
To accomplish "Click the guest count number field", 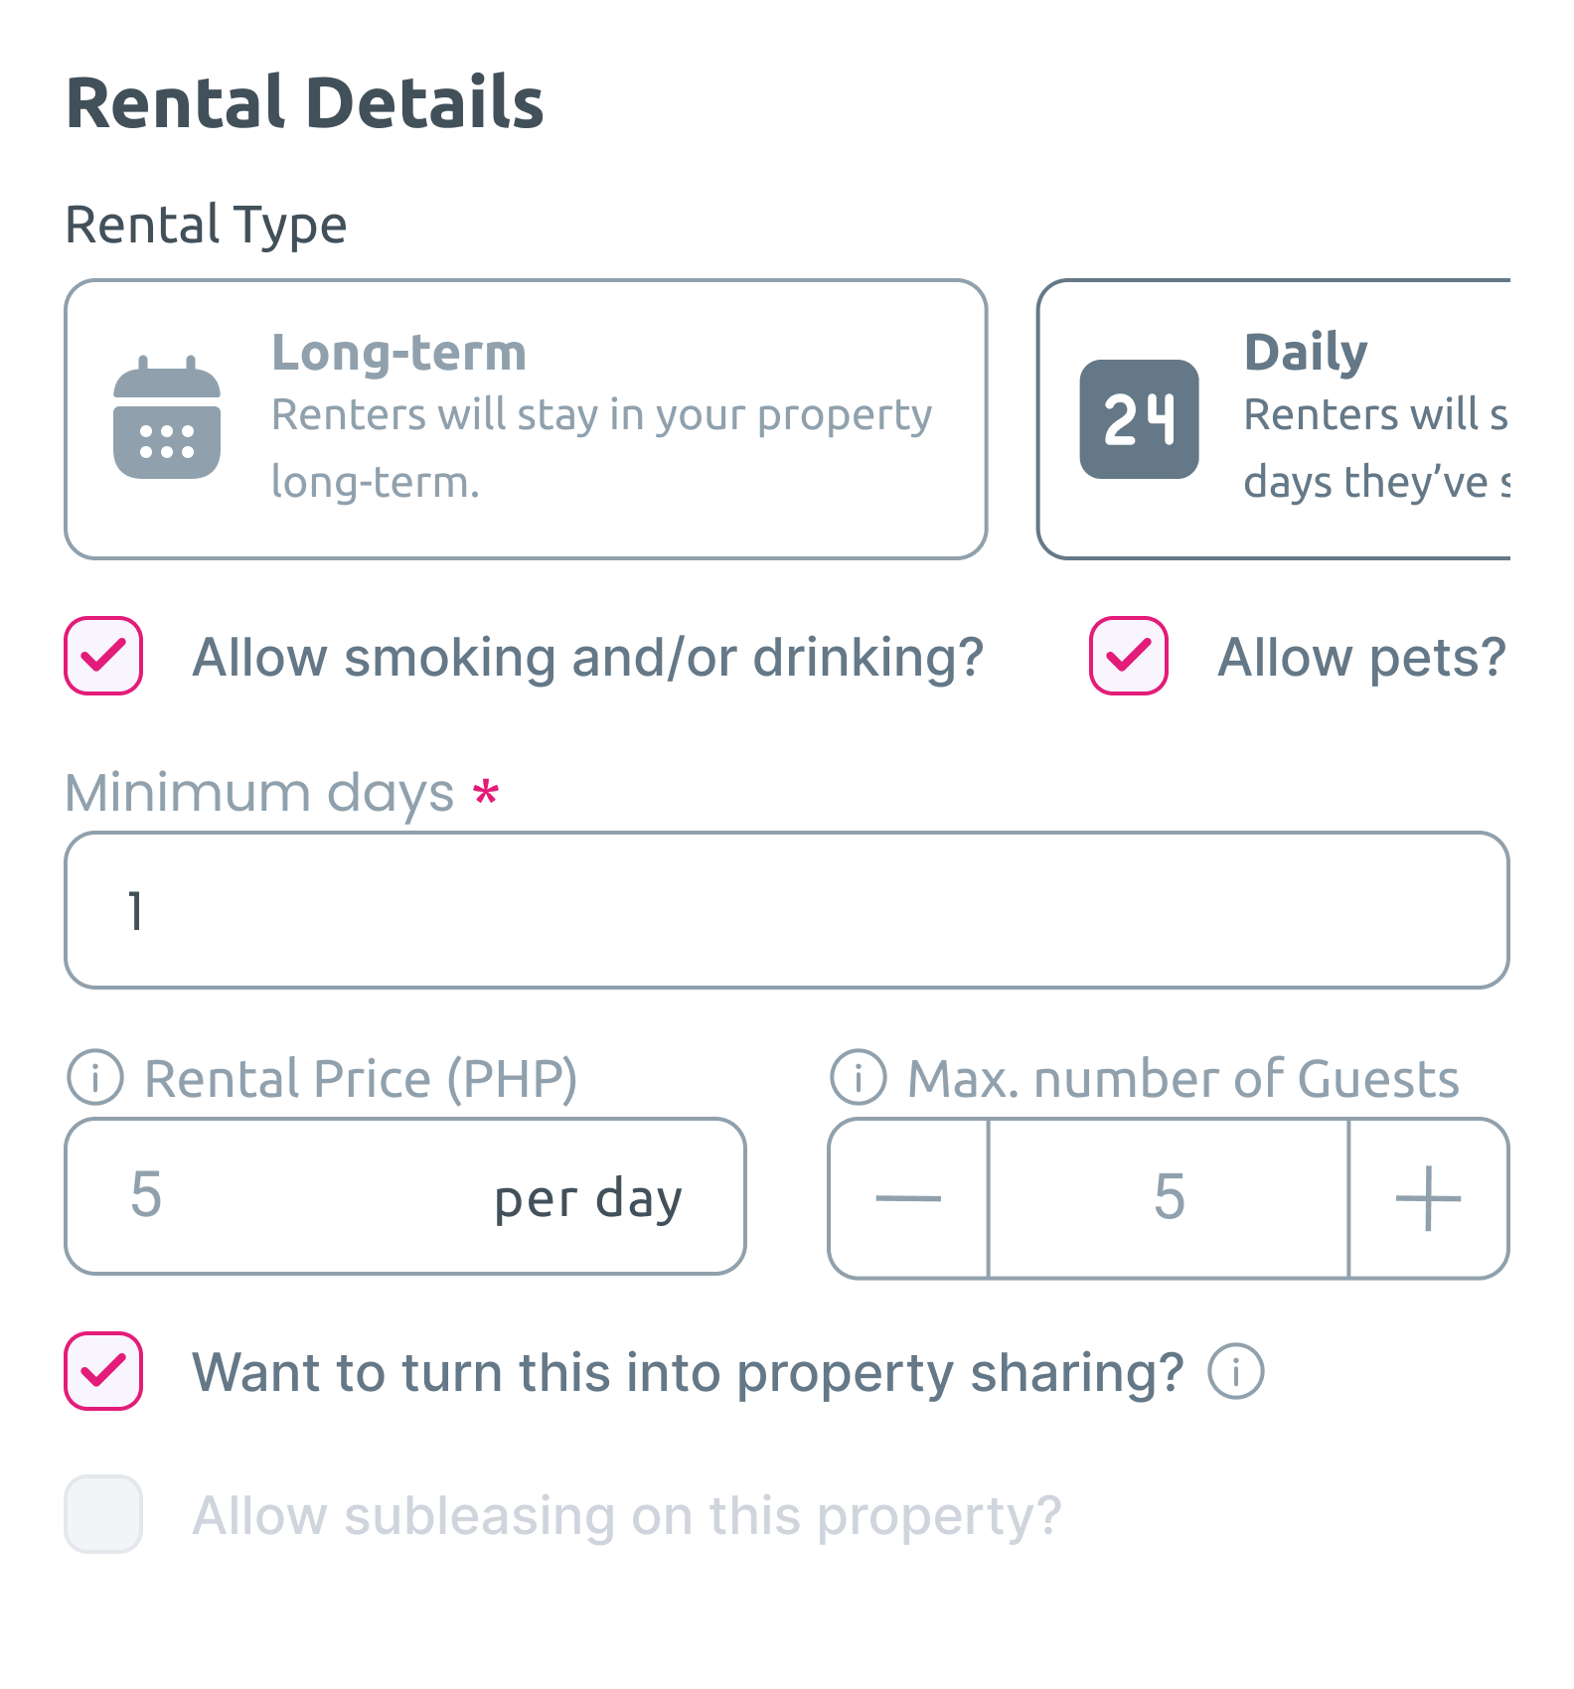I will [1169, 1198].
